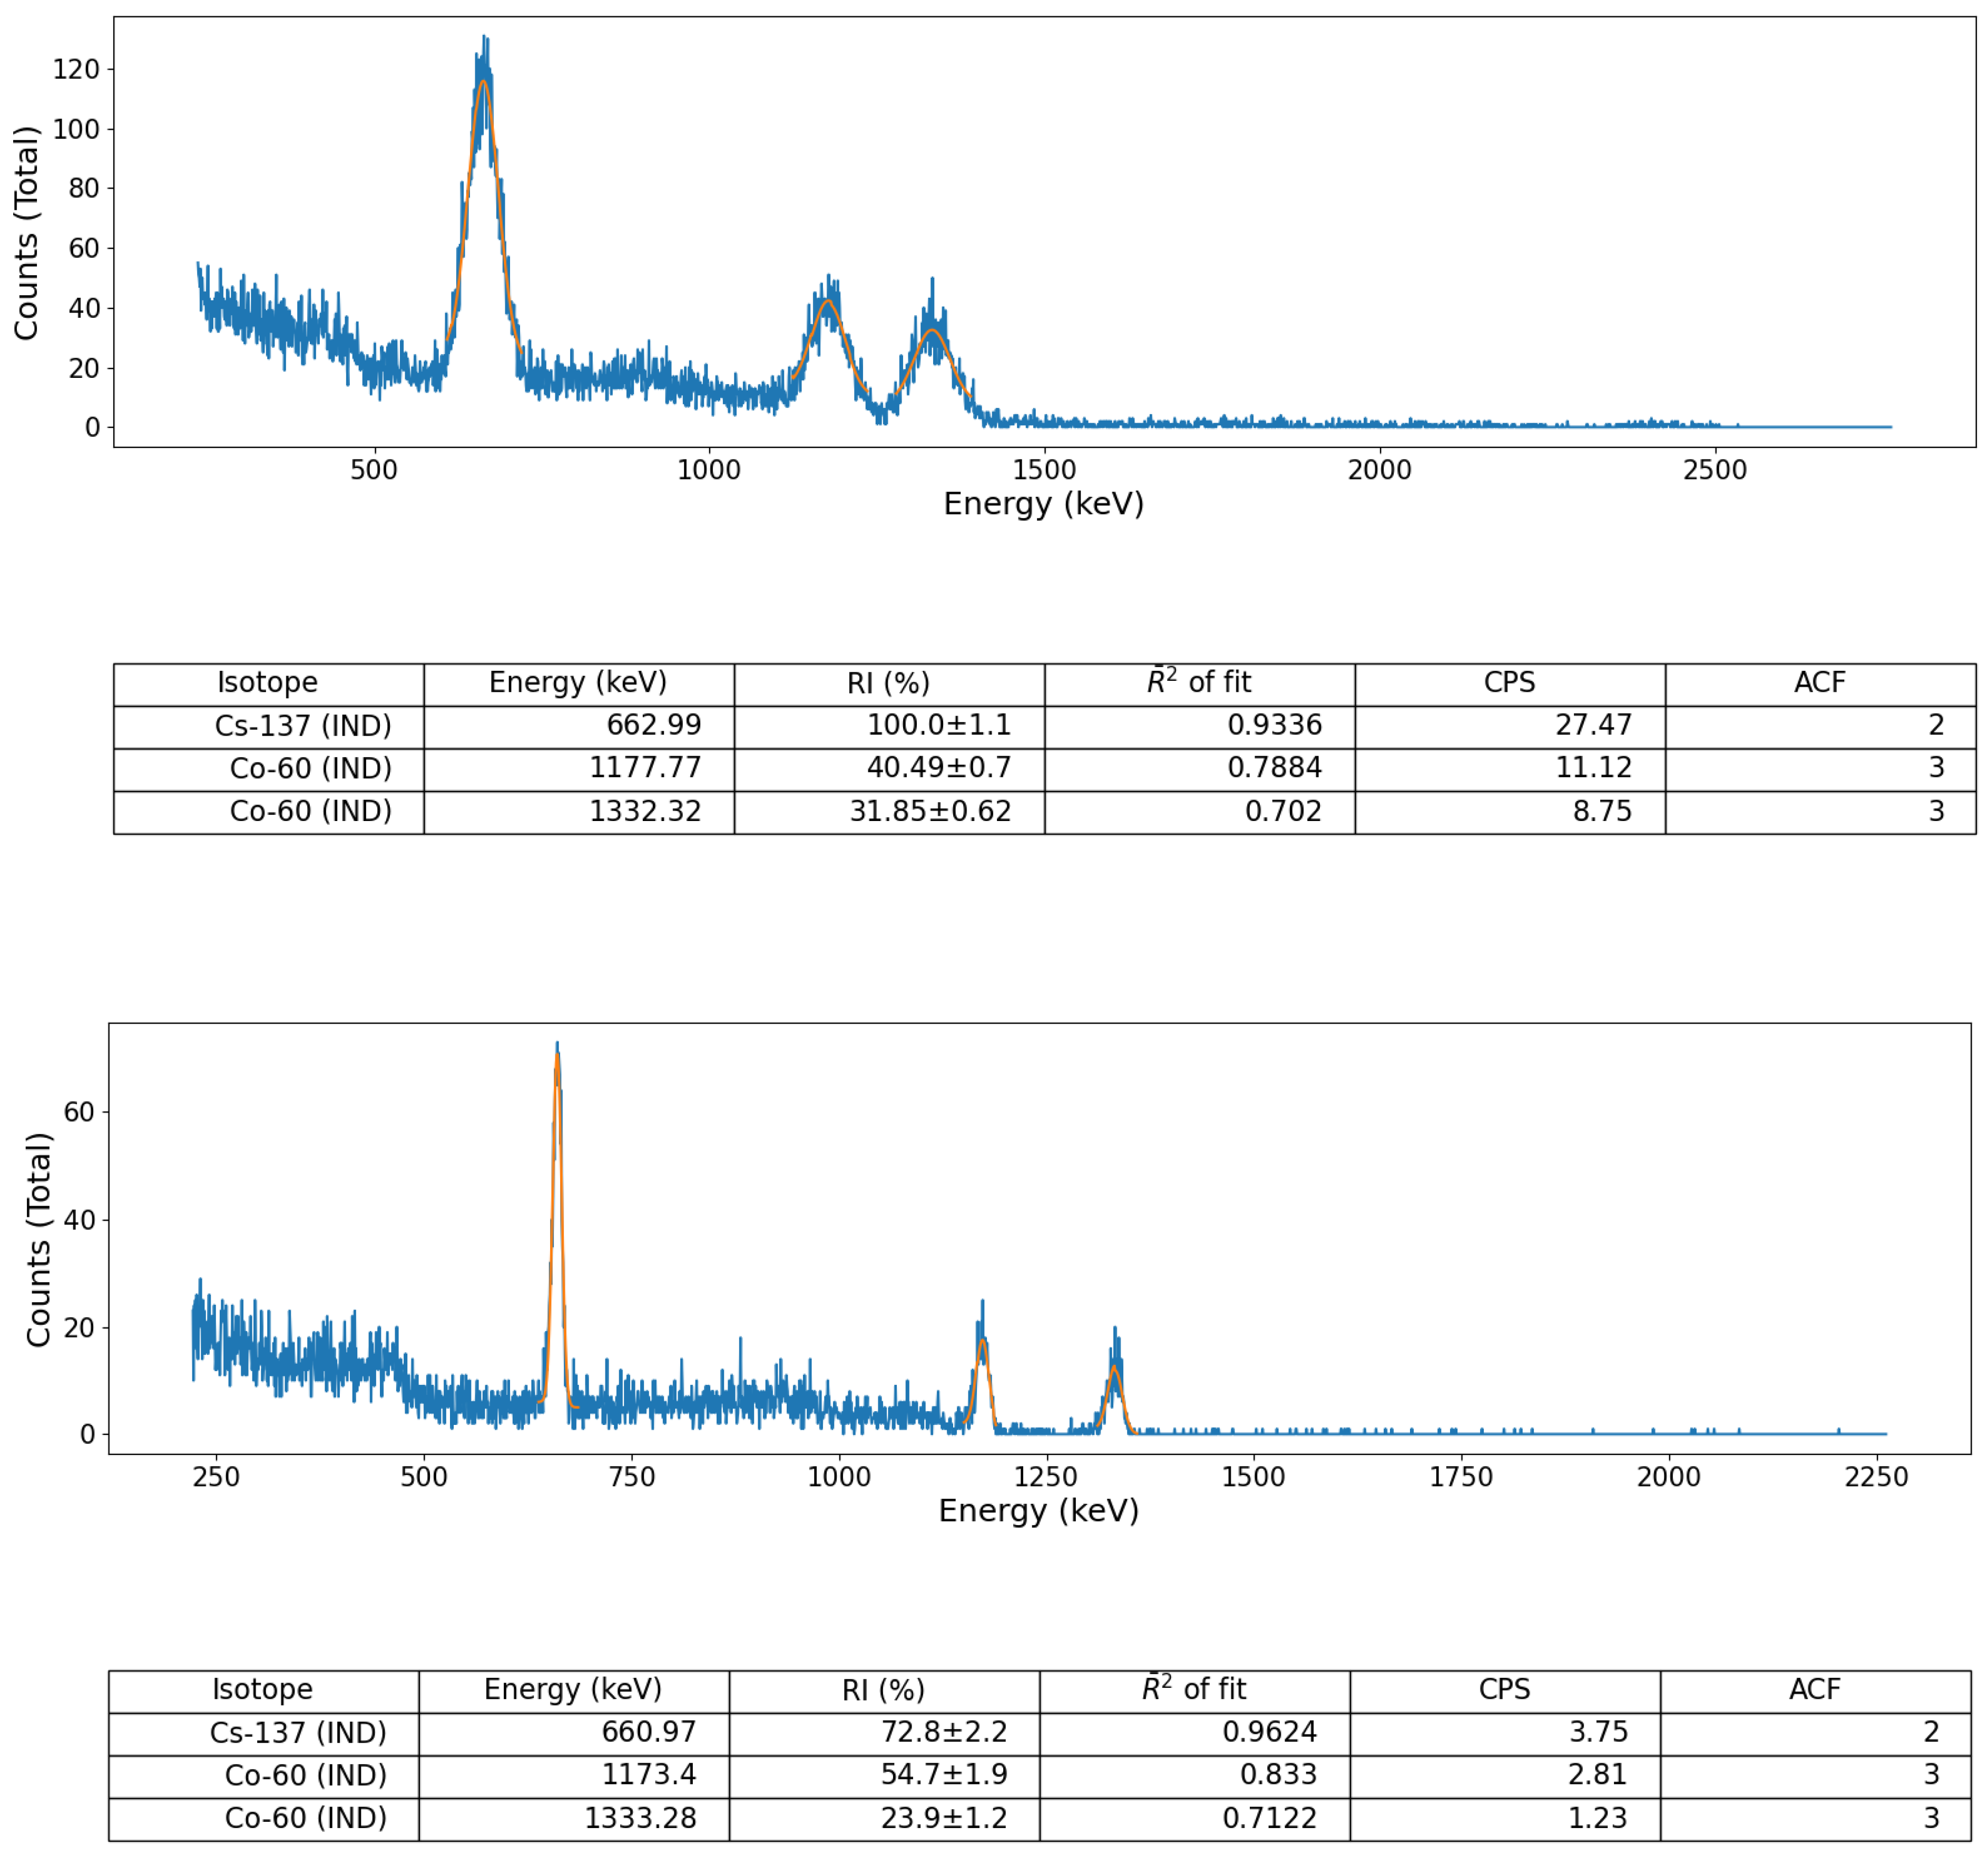Click the 1250 tick label on lower plot

pos(1046,1477)
